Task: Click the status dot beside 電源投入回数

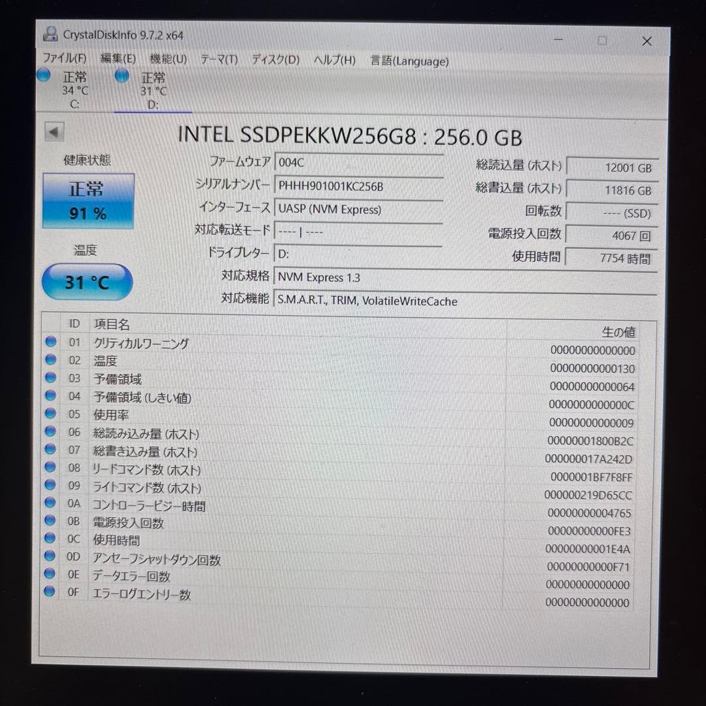Action: pos(50,521)
